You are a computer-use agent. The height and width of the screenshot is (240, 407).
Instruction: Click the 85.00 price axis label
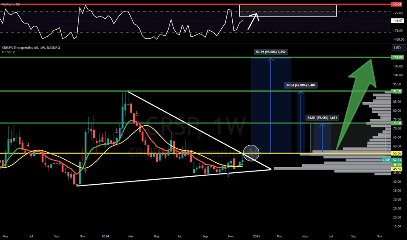point(398,102)
